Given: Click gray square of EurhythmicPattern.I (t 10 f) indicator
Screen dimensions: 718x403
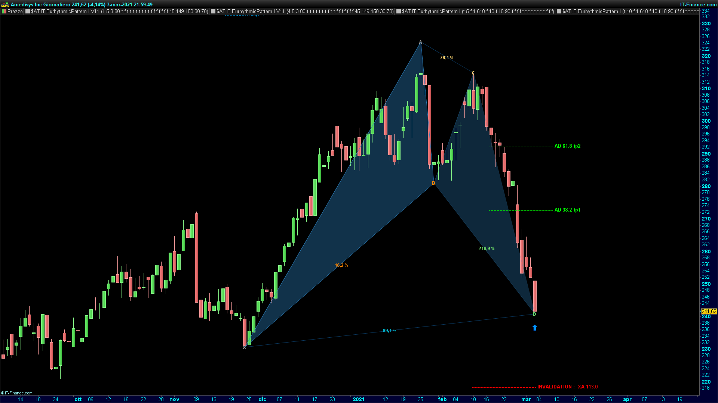Looking at the screenshot, I should [559, 12].
